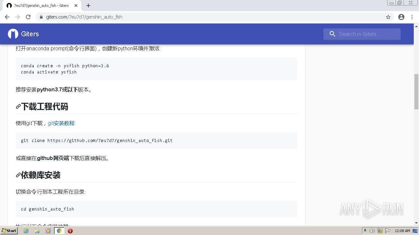Click the 切换命令行到本工程所在目录 text
This screenshot has width=419, height=235.
[x=50, y=192]
